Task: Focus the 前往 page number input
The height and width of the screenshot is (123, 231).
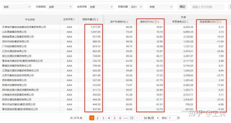Action: click(x=172, y=118)
